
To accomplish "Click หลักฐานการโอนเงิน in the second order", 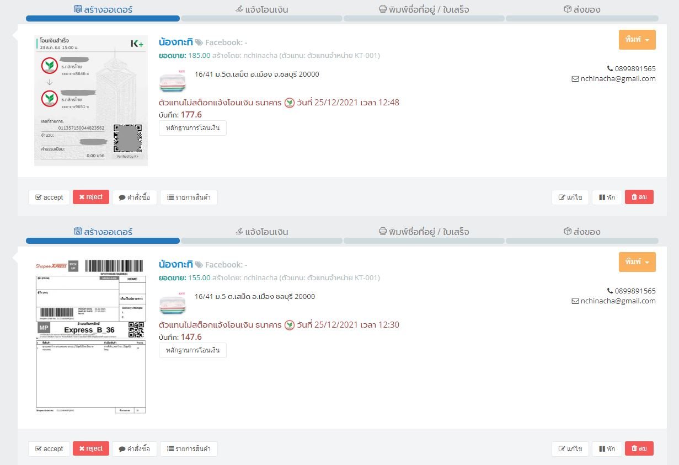I will click(193, 350).
